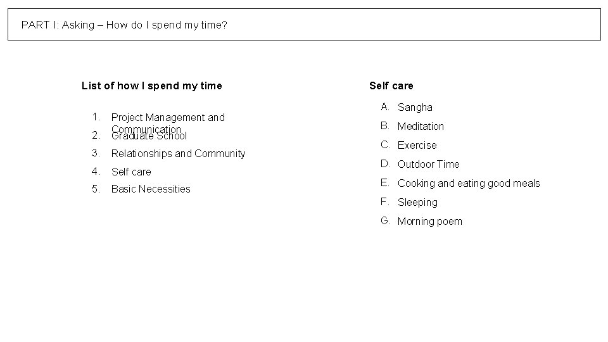Click the overlapping word 'Communication'
Screen dimensions: 608x342
coord(146,129)
